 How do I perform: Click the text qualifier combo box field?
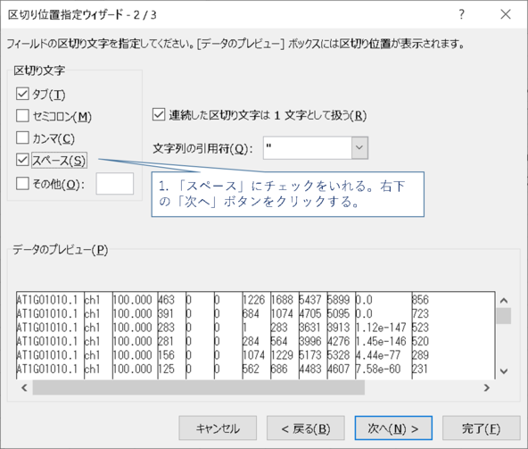(308, 147)
